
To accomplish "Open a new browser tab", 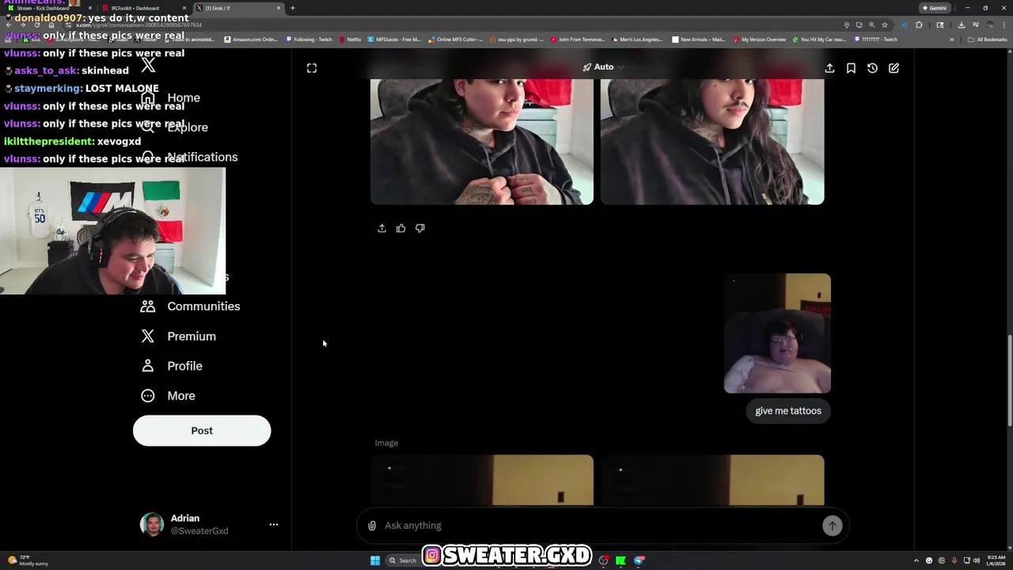I will pos(293,8).
